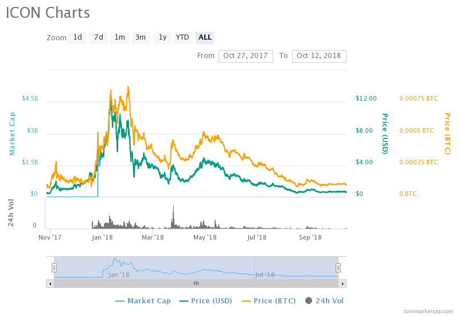The width and height of the screenshot is (459, 316).
Task: Toggle the Price (USD) legend entry
Action: [x=206, y=300]
